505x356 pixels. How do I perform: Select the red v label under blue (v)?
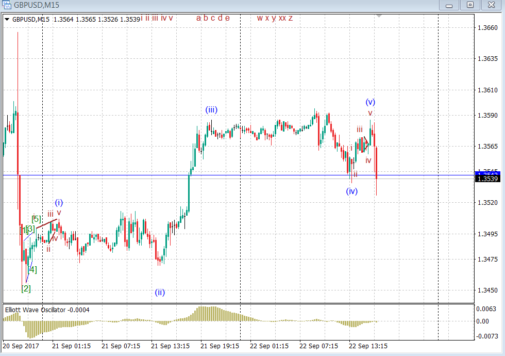point(371,113)
